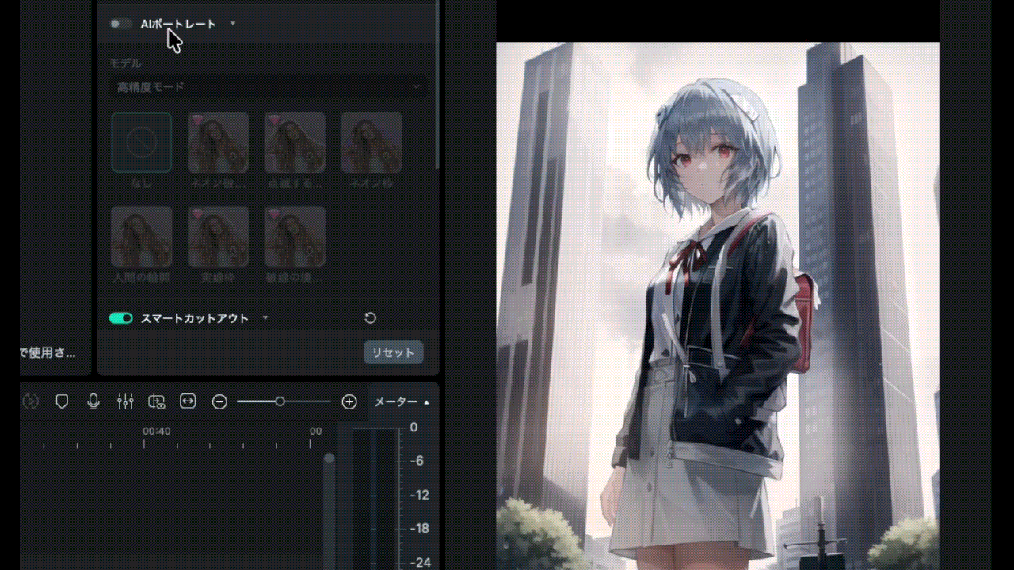Screen dimensions: 1014x570
Task: Click the 00:40 timeline ruler mark
Action: tap(156, 431)
